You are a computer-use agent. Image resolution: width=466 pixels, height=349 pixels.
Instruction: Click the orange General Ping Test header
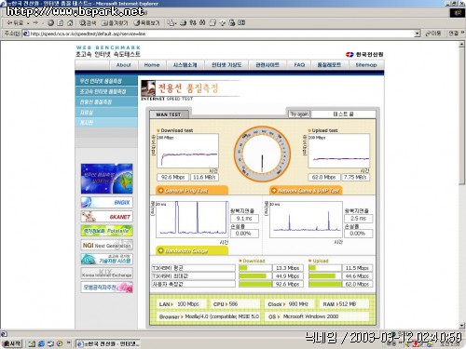(x=192, y=190)
